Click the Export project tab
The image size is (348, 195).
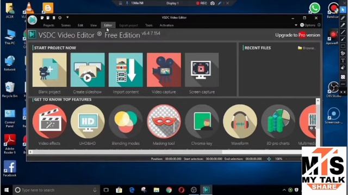[x=129, y=25]
